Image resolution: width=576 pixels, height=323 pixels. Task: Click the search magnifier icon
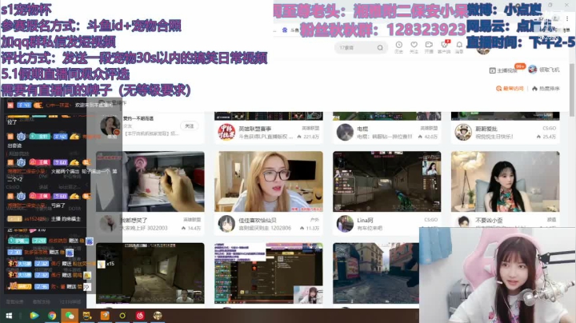380,48
